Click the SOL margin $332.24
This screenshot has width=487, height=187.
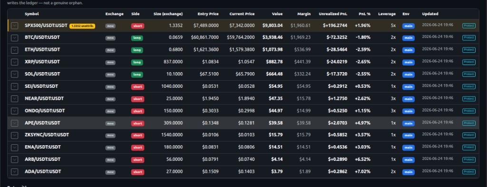[302, 74]
